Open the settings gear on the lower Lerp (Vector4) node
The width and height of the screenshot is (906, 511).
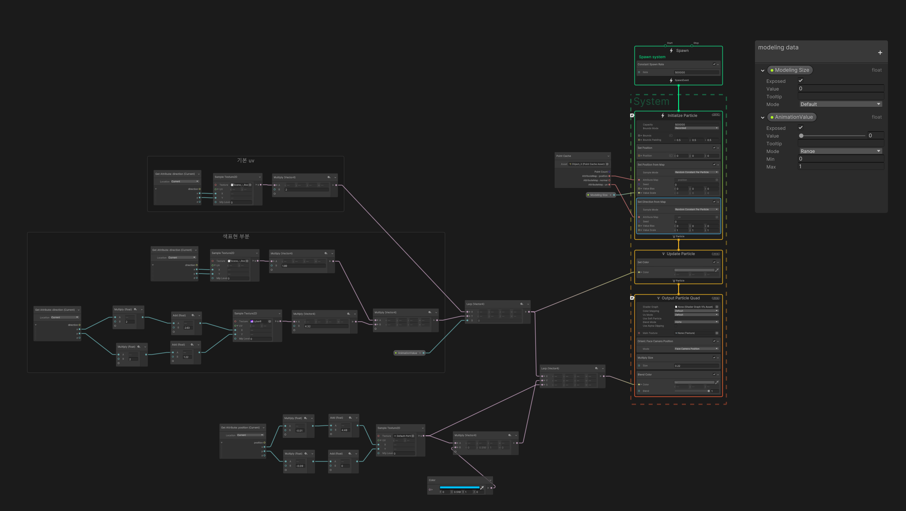click(x=596, y=368)
